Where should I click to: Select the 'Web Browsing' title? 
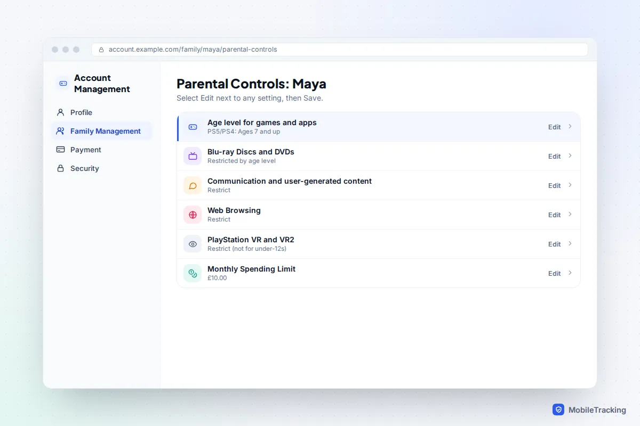(234, 210)
